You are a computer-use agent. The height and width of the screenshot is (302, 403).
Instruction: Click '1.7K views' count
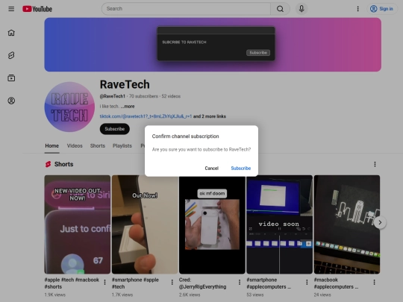pos(122,295)
